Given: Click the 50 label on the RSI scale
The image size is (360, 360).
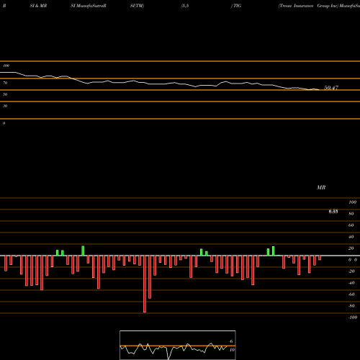Looking at the screenshot, I should pyautogui.click(x=5, y=94).
